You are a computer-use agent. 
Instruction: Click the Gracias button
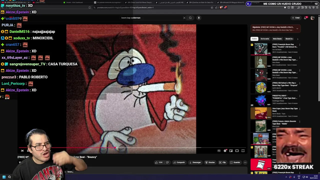210,162
